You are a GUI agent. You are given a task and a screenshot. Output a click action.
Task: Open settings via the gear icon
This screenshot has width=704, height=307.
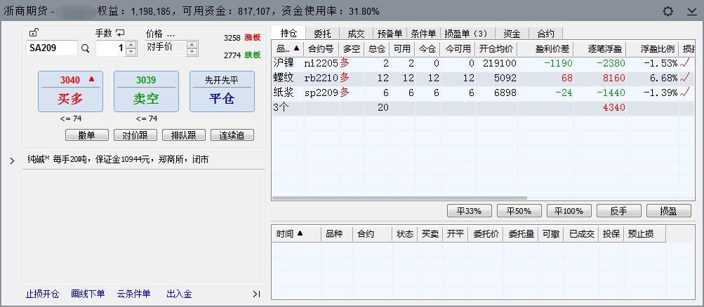pyautogui.click(x=668, y=11)
